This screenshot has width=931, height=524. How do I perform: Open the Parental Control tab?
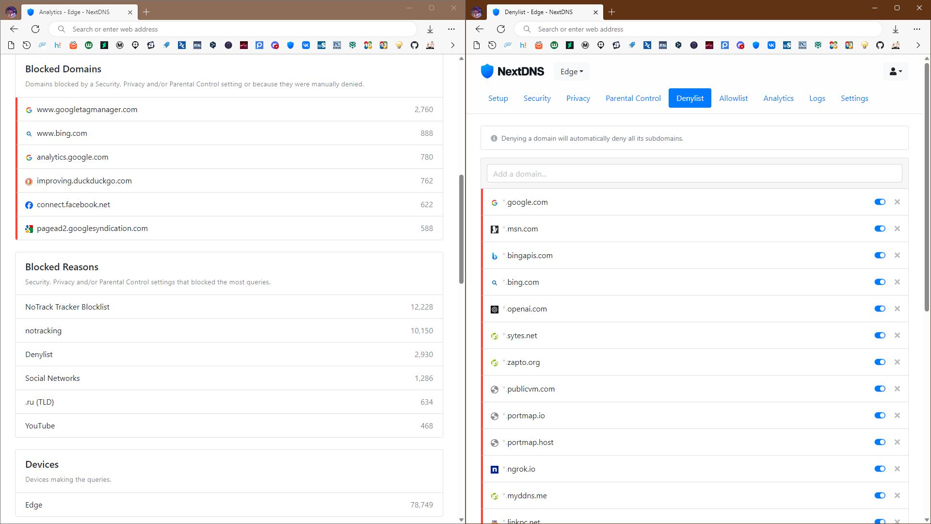point(633,98)
